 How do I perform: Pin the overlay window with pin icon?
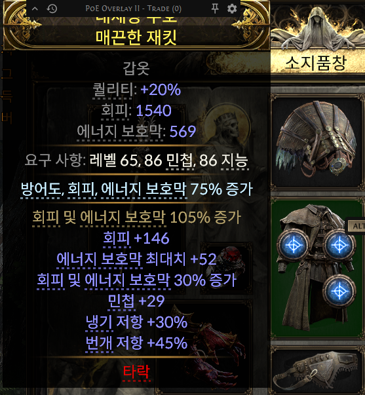pos(215,9)
